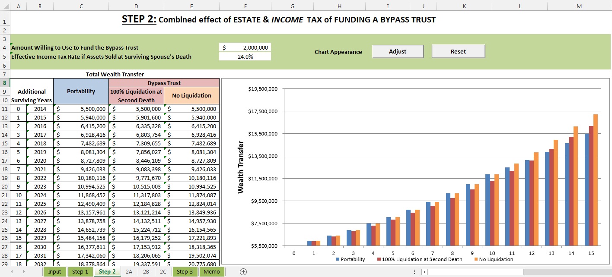Open the Memo sheet tab
The image size is (612, 277).
pos(211,272)
